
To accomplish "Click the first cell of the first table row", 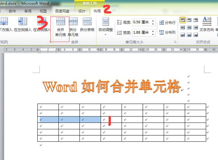I will tap(48, 107).
